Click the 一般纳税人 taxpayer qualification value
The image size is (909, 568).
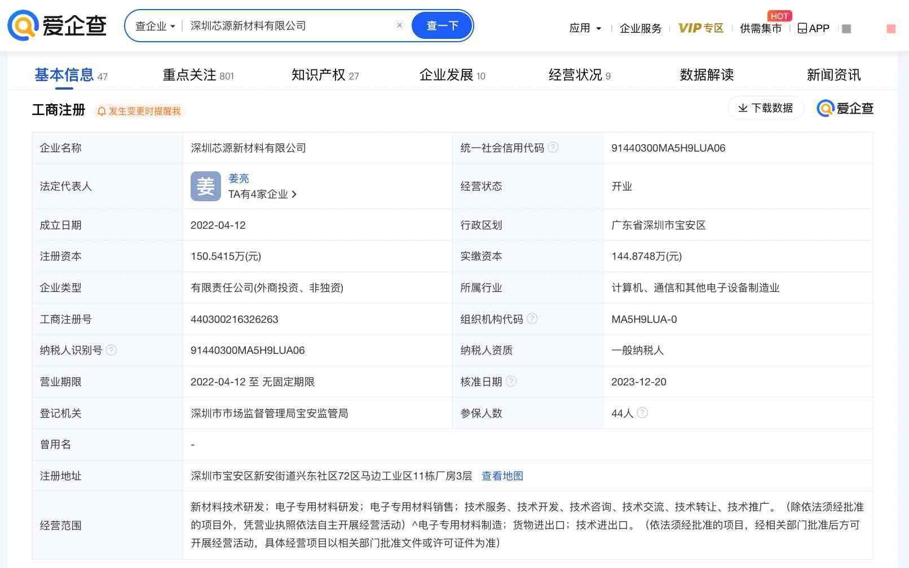coord(638,350)
